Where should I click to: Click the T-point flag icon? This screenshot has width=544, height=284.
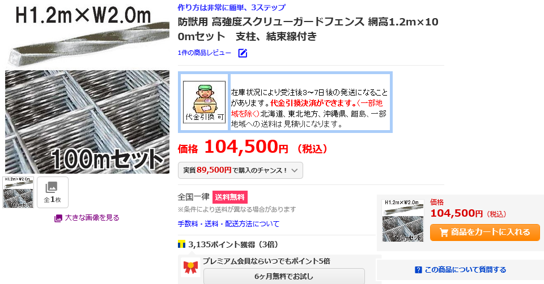(x=181, y=244)
